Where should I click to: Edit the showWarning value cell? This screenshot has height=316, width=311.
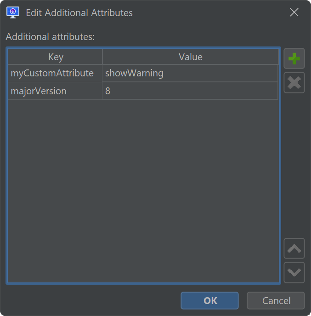pos(190,73)
